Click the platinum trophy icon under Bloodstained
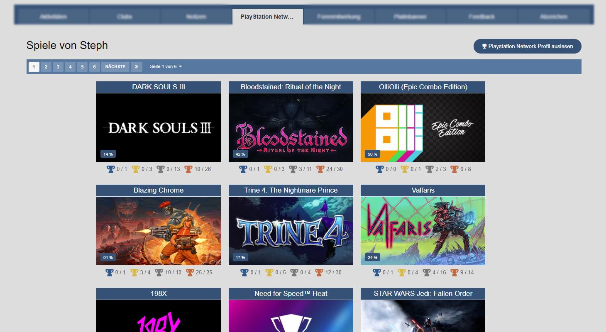 coord(243,169)
